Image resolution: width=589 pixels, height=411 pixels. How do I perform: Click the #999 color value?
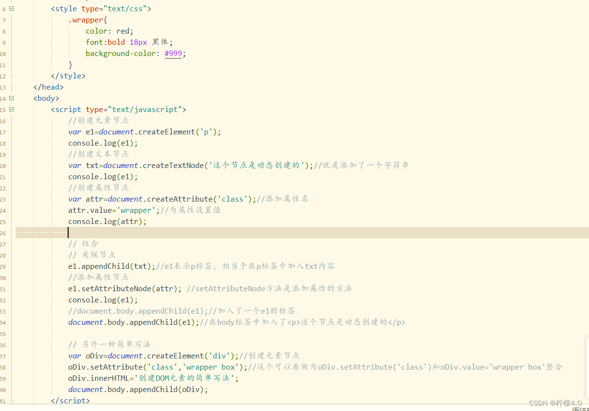pos(173,54)
